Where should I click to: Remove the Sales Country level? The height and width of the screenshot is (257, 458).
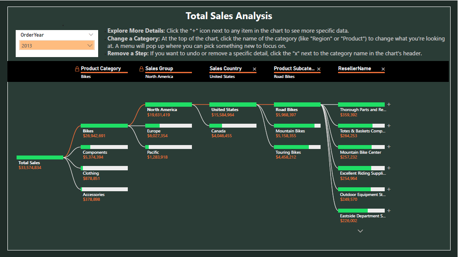(x=254, y=69)
